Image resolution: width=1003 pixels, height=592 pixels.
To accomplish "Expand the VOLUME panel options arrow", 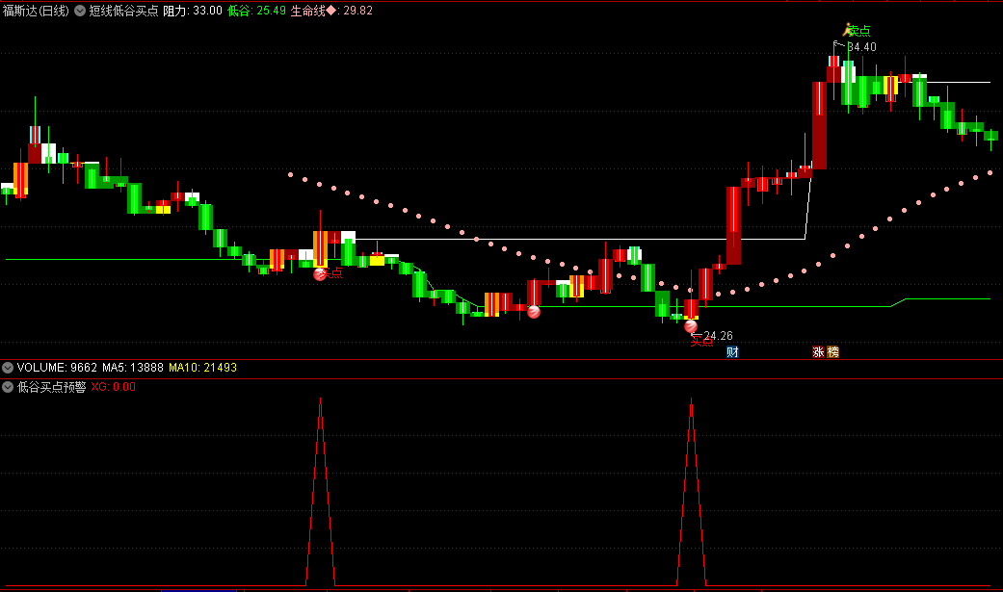I will pos(8,368).
